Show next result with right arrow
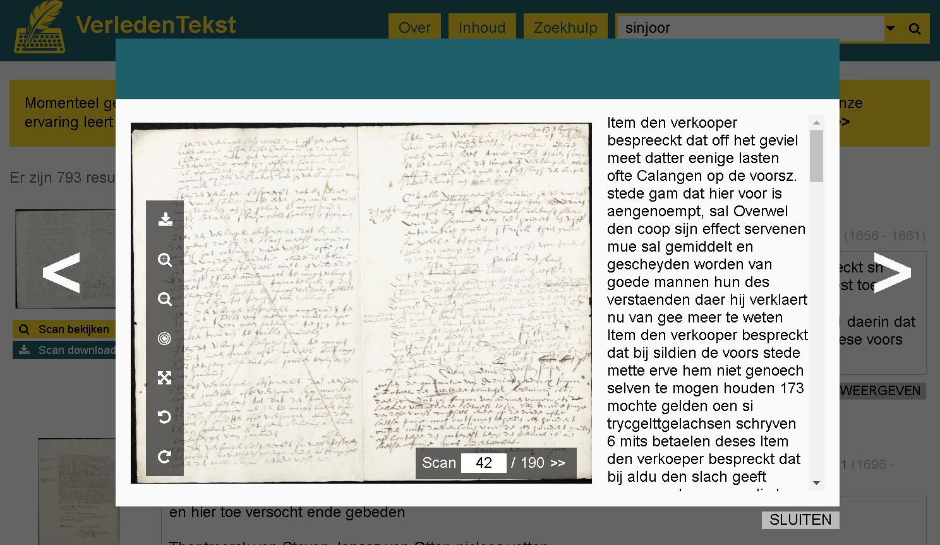The height and width of the screenshot is (545, 940). pyautogui.click(x=892, y=273)
